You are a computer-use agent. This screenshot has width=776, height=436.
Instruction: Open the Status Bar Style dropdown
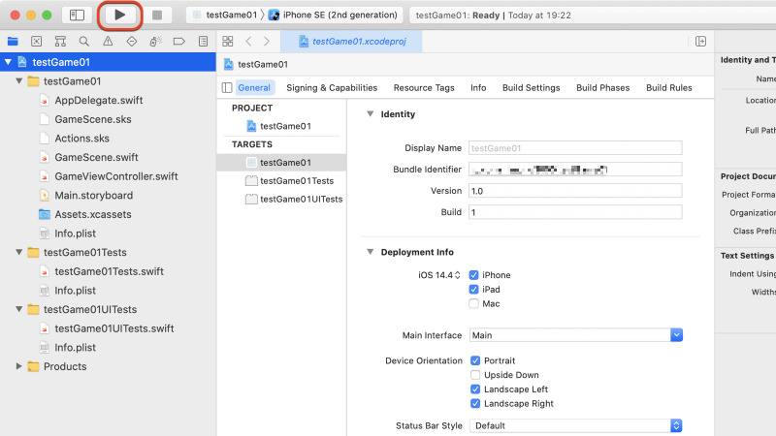pos(676,425)
